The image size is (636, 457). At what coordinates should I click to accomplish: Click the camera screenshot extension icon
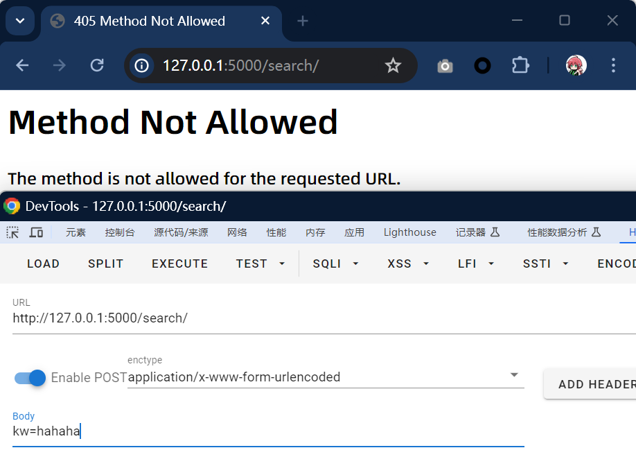tap(445, 66)
